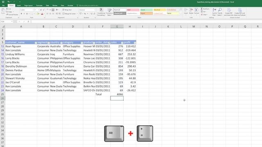Image resolution: width=262 pixels, height=147 pixels.
Task: Click the Insert cells icon
Action: pos(186,11)
